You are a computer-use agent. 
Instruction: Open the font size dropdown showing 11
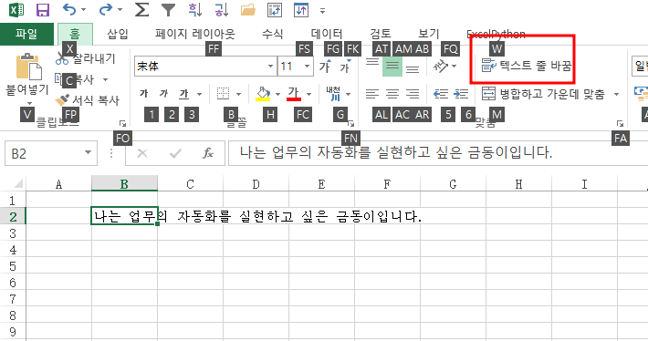[x=307, y=66]
